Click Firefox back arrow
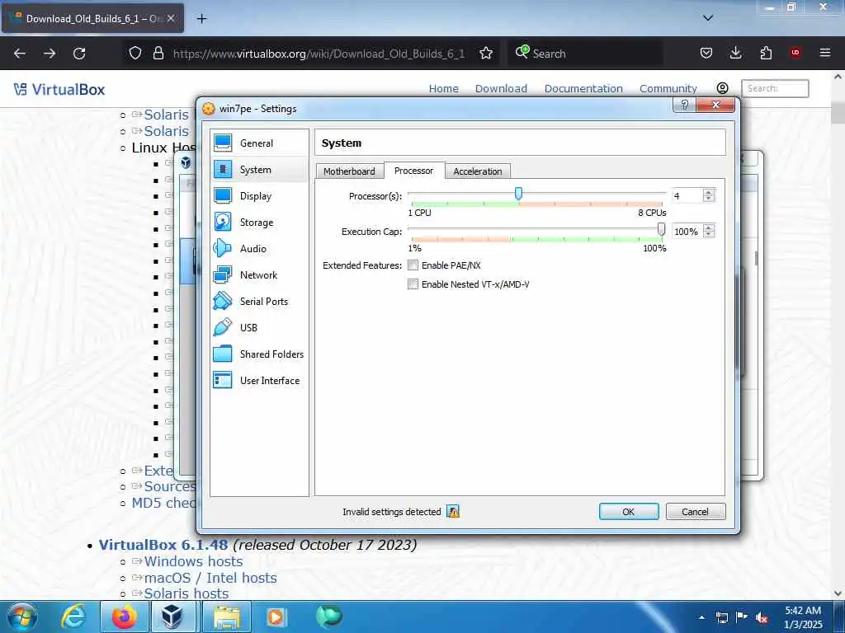This screenshot has width=845, height=633. click(20, 54)
